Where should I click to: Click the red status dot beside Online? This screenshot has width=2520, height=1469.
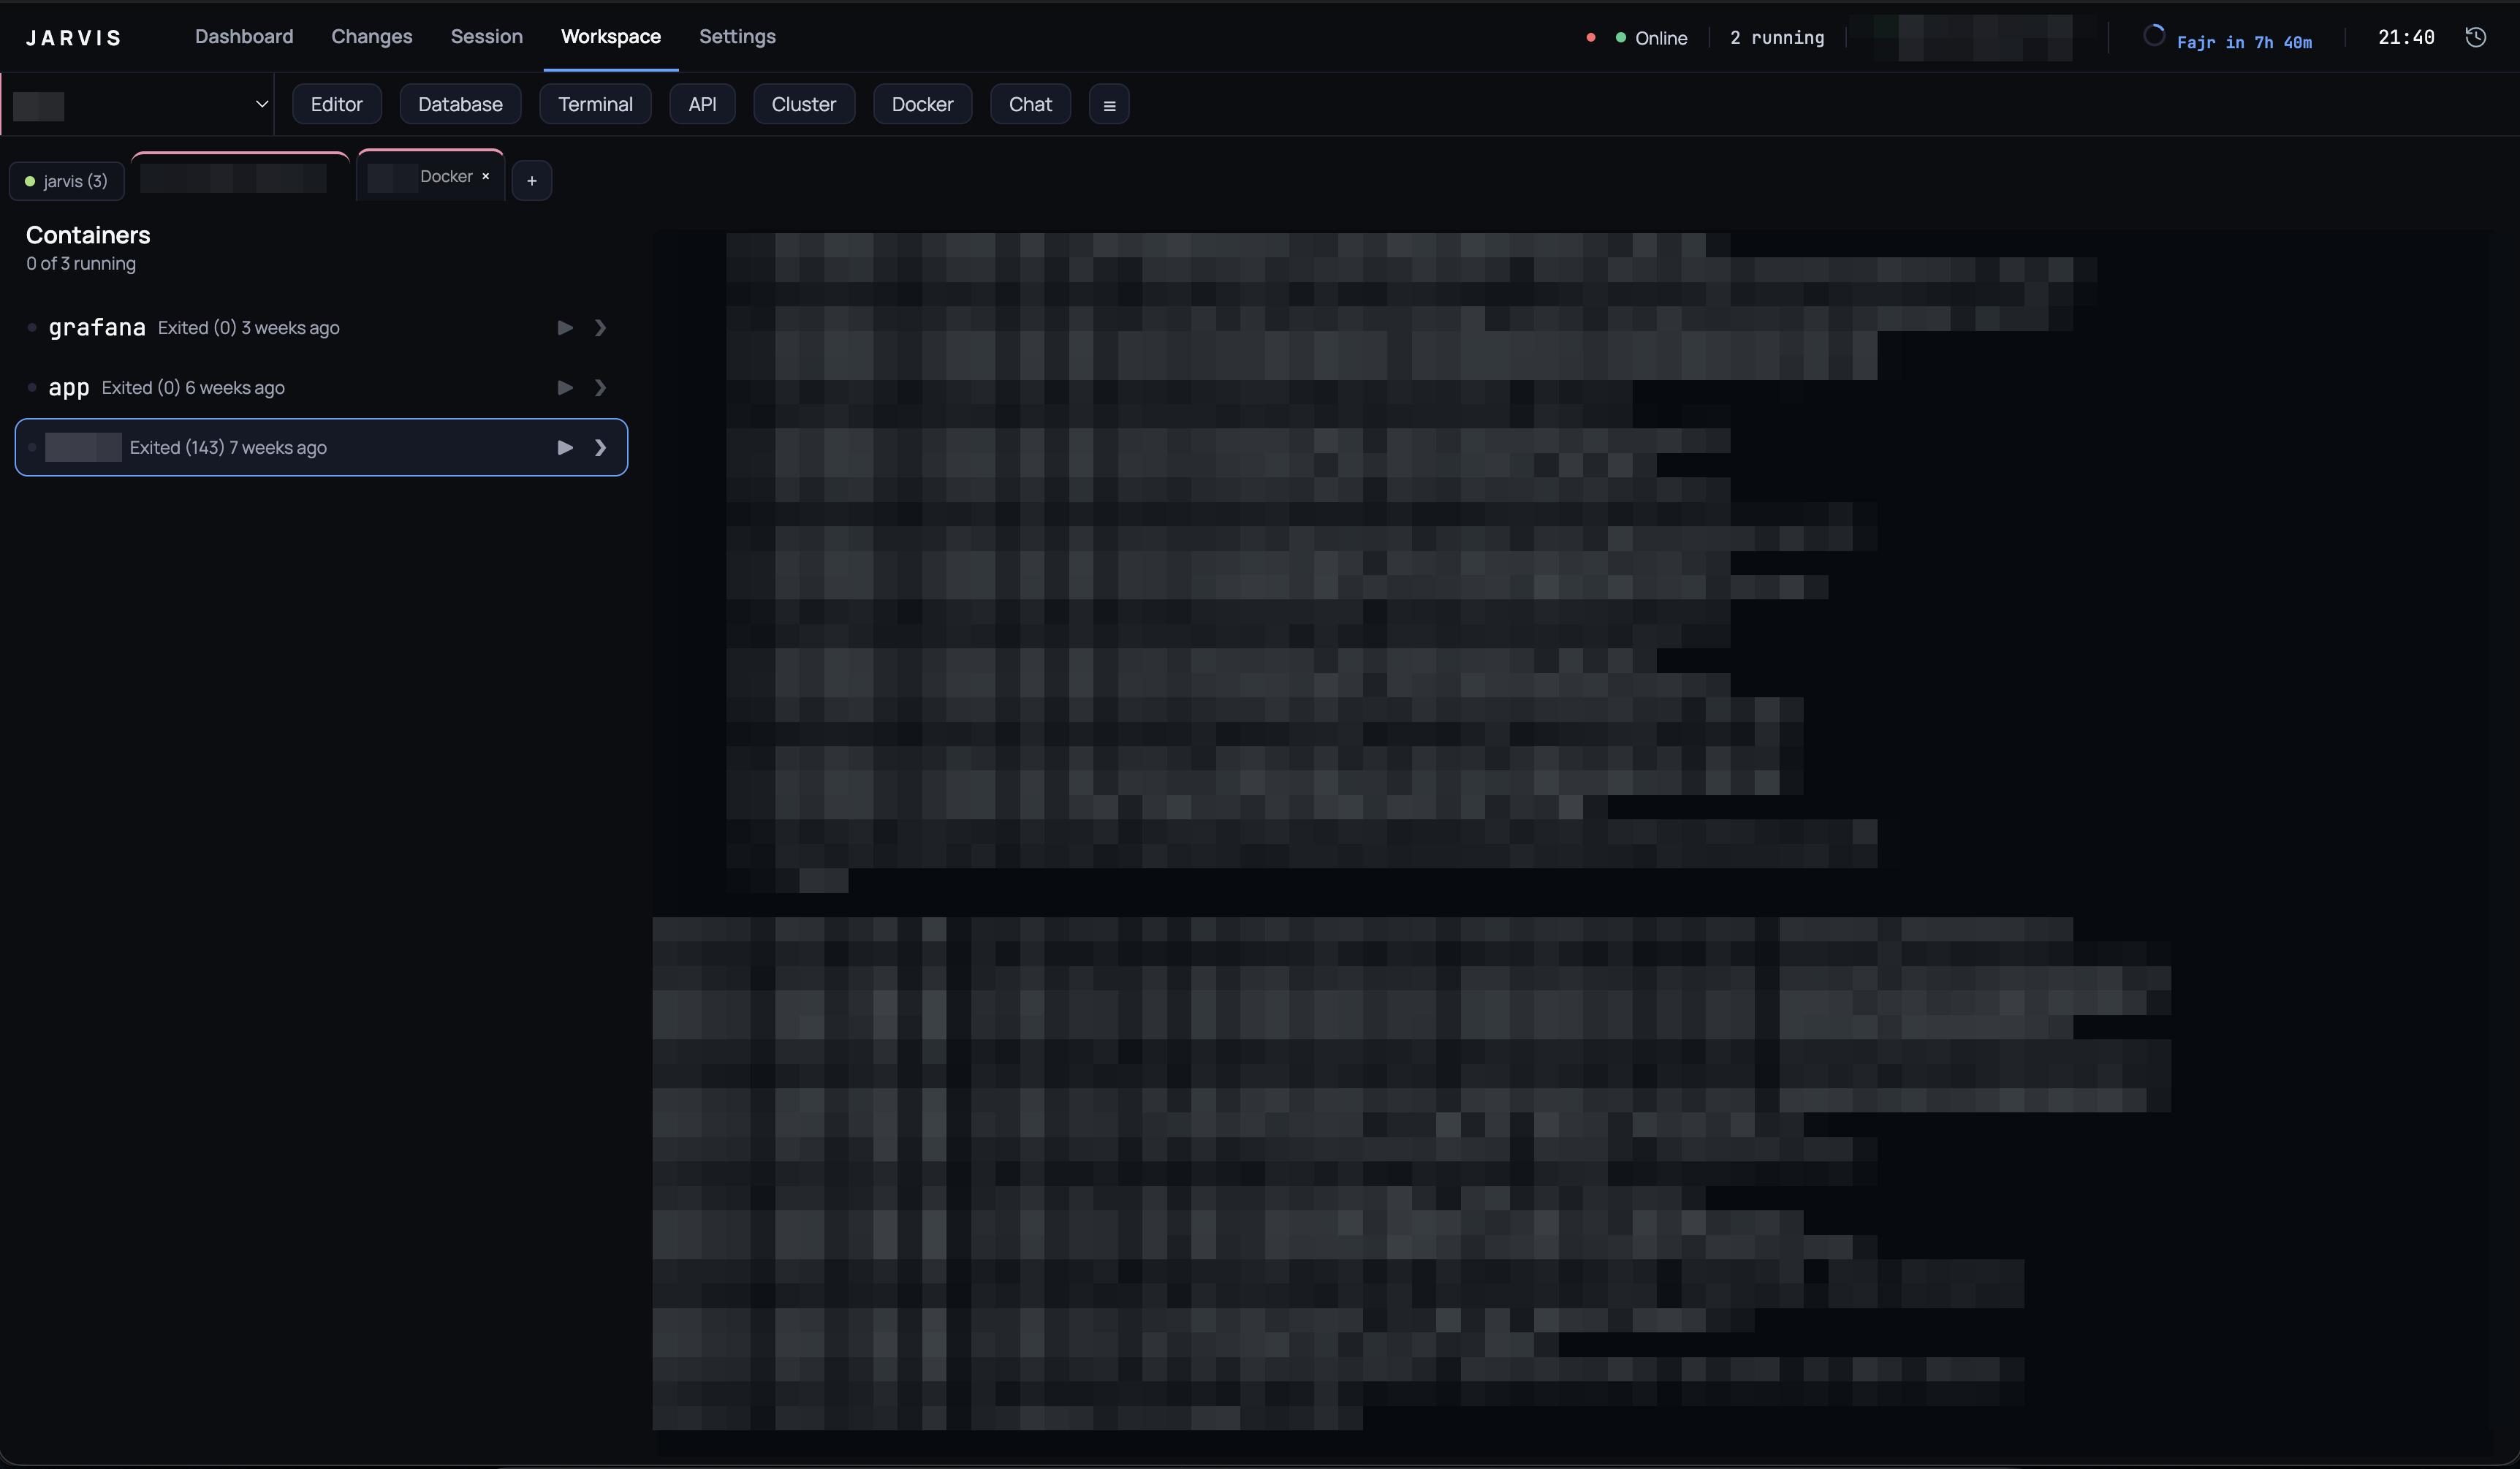point(1591,38)
